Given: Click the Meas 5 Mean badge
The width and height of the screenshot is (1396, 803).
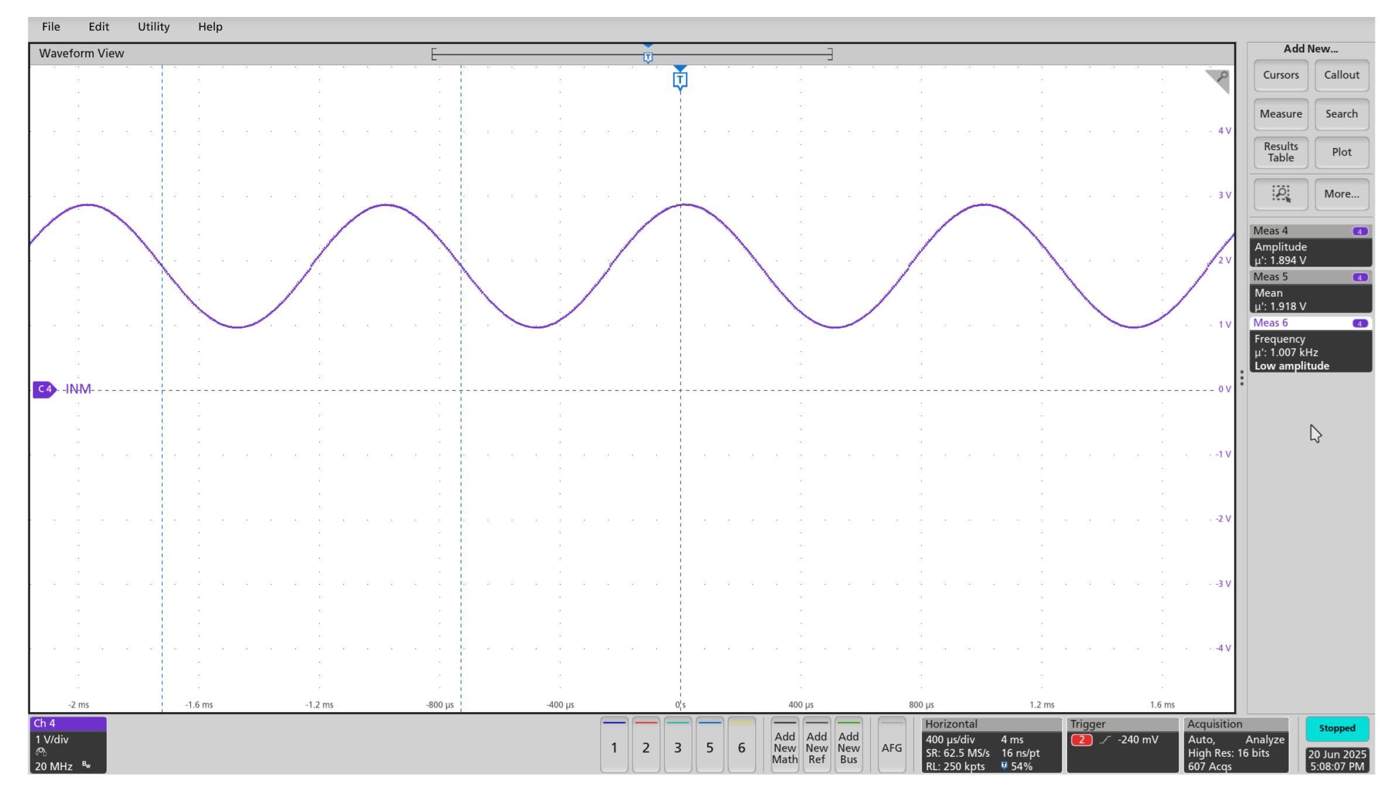Looking at the screenshot, I should tap(1311, 292).
